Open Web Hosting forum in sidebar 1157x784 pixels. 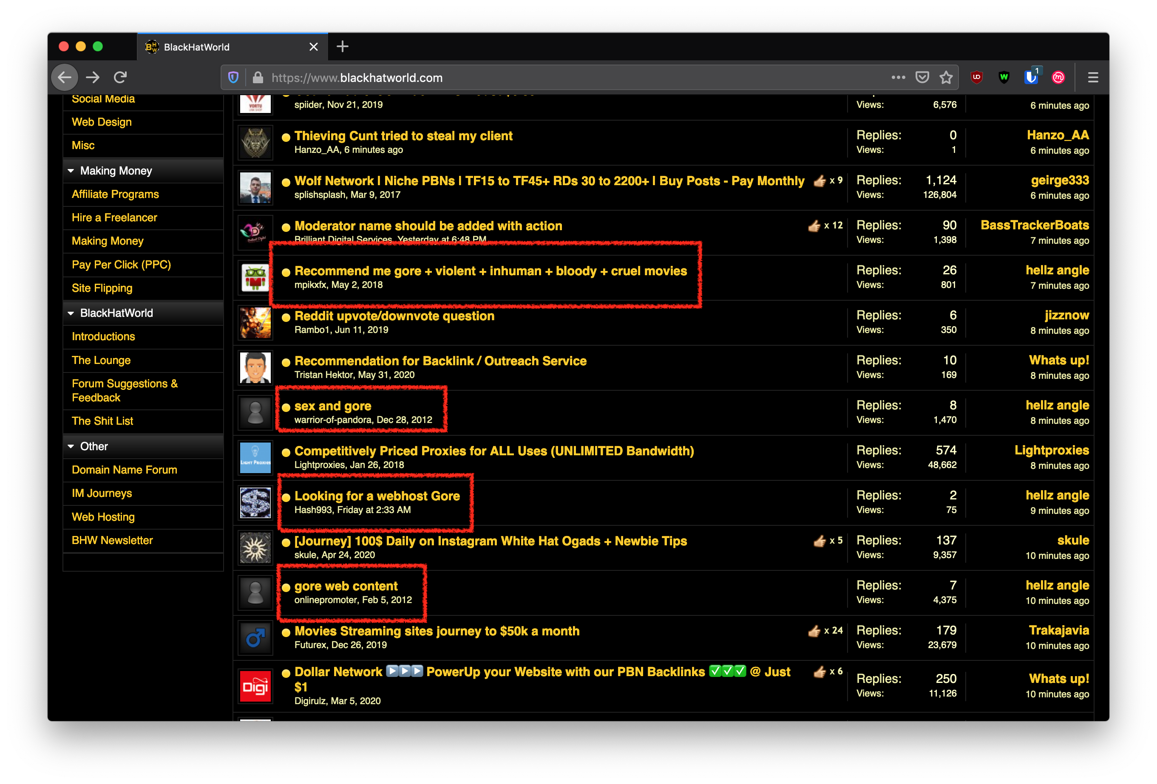click(x=103, y=517)
